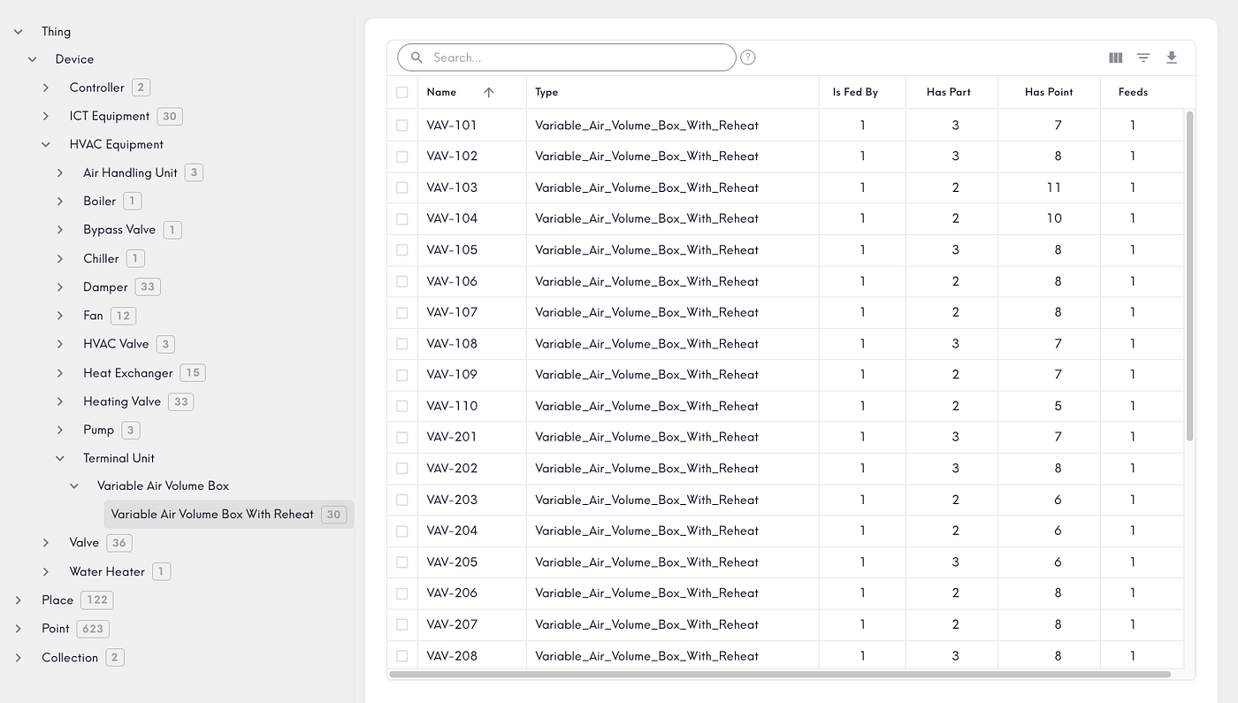1238x703 pixels.
Task: Click the search help question mark icon
Action: (x=748, y=57)
